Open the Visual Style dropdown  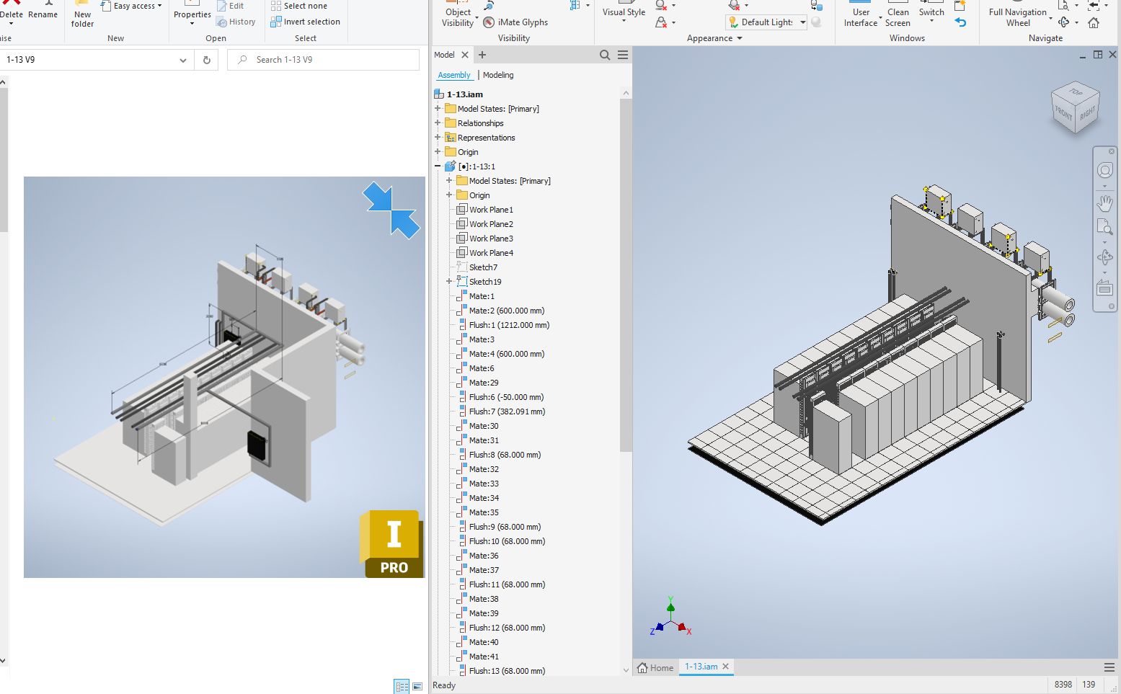(x=623, y=16)
